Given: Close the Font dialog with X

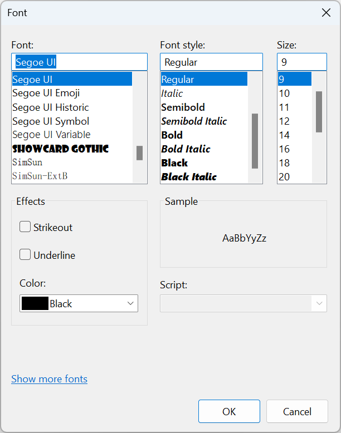Looking at the screenshot, I should tap(326, 13).
